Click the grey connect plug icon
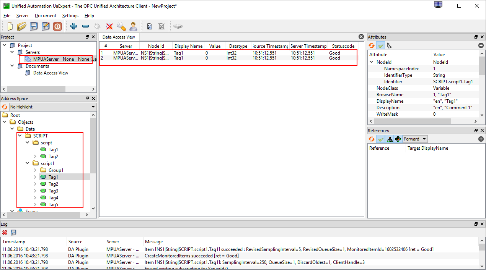486x270 pixels. click(98, 26)
